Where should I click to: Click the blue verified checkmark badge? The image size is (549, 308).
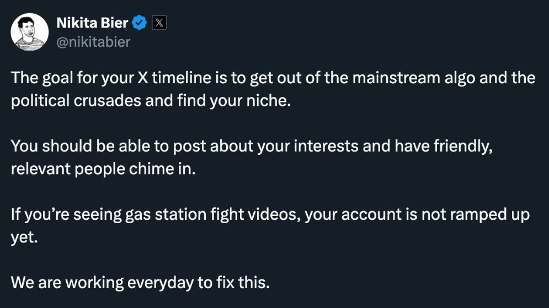tap(140, 23)
